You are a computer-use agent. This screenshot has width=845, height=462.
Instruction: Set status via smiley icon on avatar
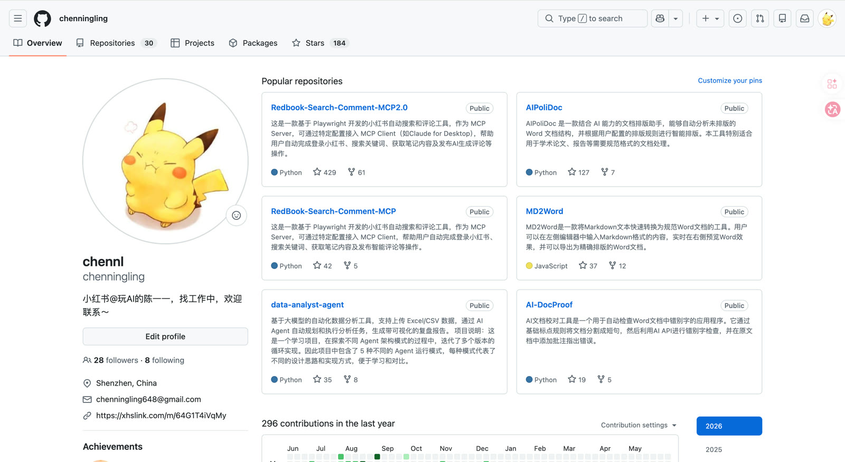point(237,215)
